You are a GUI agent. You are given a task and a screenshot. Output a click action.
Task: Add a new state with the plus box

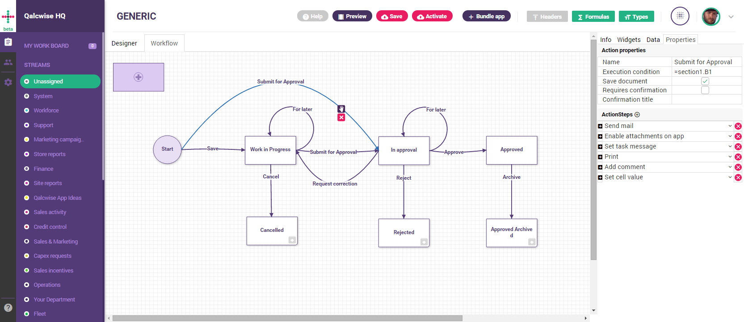point(139,77)
